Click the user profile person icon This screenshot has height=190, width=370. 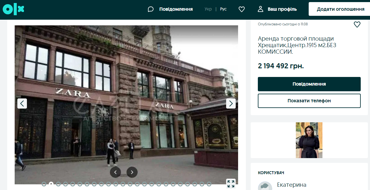(x=261, y=9)
